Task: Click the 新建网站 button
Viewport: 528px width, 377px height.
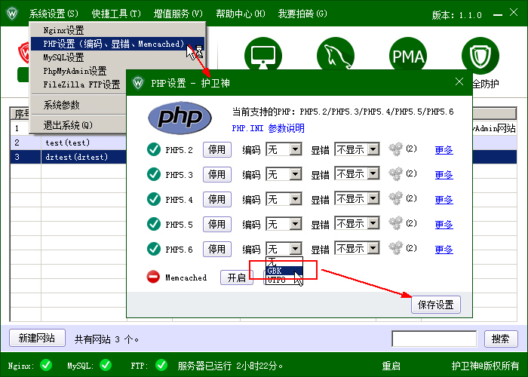Action: pos(37,338)
